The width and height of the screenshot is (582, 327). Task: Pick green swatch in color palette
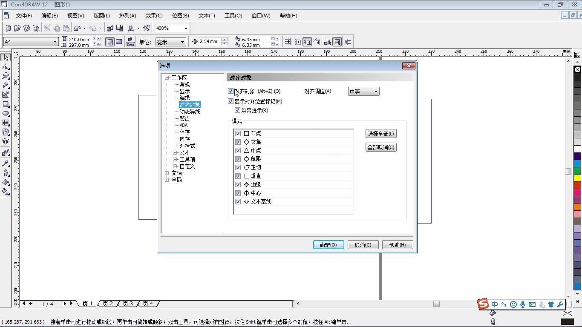[577, 171]
